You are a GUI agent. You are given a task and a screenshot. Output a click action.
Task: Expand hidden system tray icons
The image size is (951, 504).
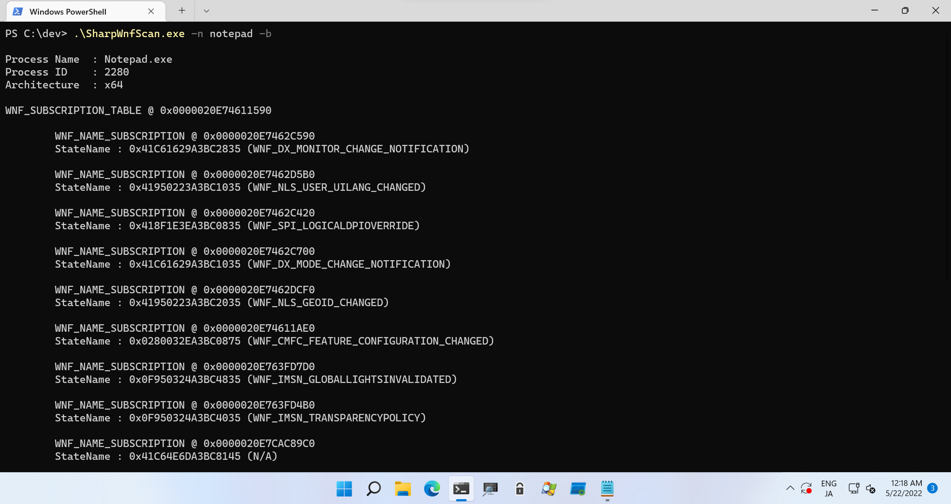coord(790,489)
